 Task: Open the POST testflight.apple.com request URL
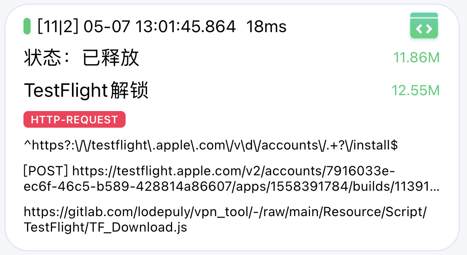pos(231,178)
